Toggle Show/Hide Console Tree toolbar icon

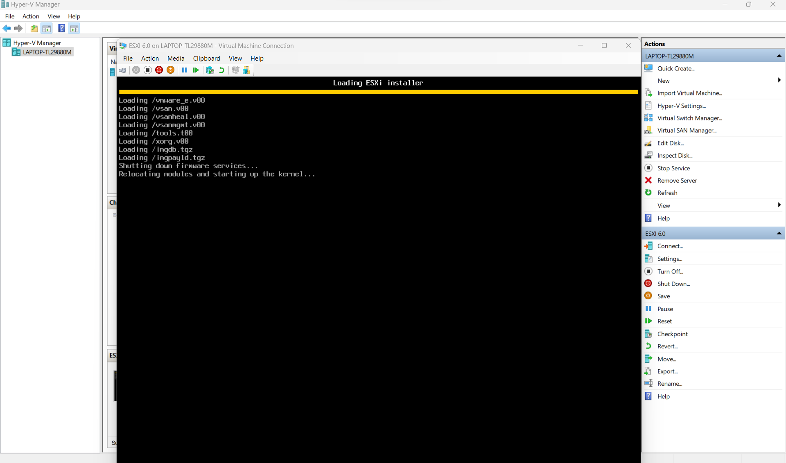(x=47, y=29)
